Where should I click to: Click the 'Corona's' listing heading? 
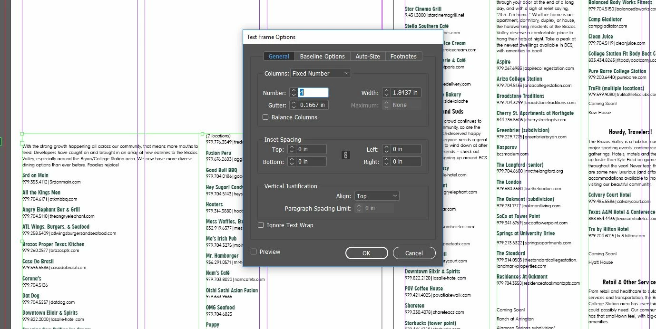pyautogui.click(x=32, y=279)
